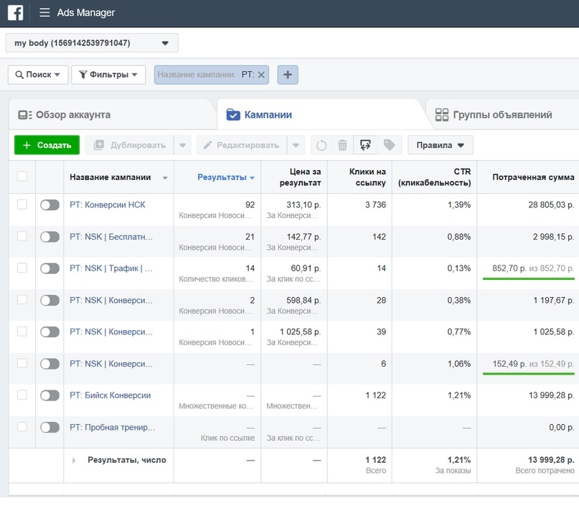Screen dimensions: 579x508
Task: Check the box for PT: Бийск Конверсии
Action: click(22, 395)
